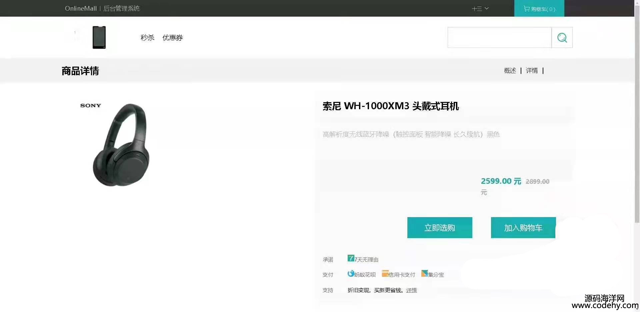Open the 秒杀 flash sale menu

point(147,38)
